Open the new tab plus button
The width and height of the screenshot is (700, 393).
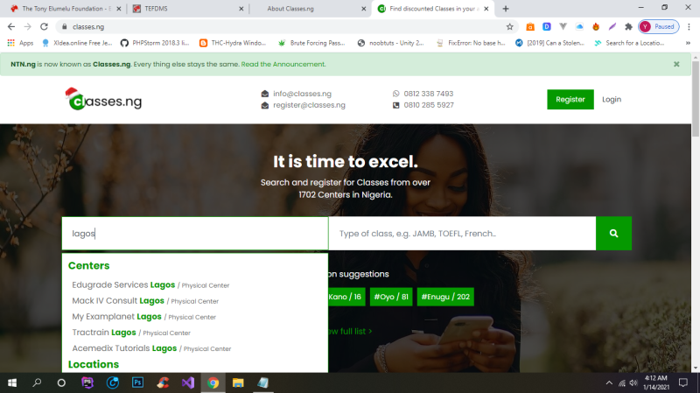click(x=506, y=9)
